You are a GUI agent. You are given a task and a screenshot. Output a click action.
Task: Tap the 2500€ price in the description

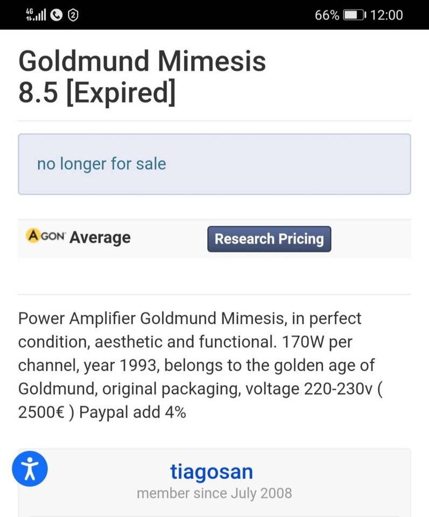[x=41, y=412]
